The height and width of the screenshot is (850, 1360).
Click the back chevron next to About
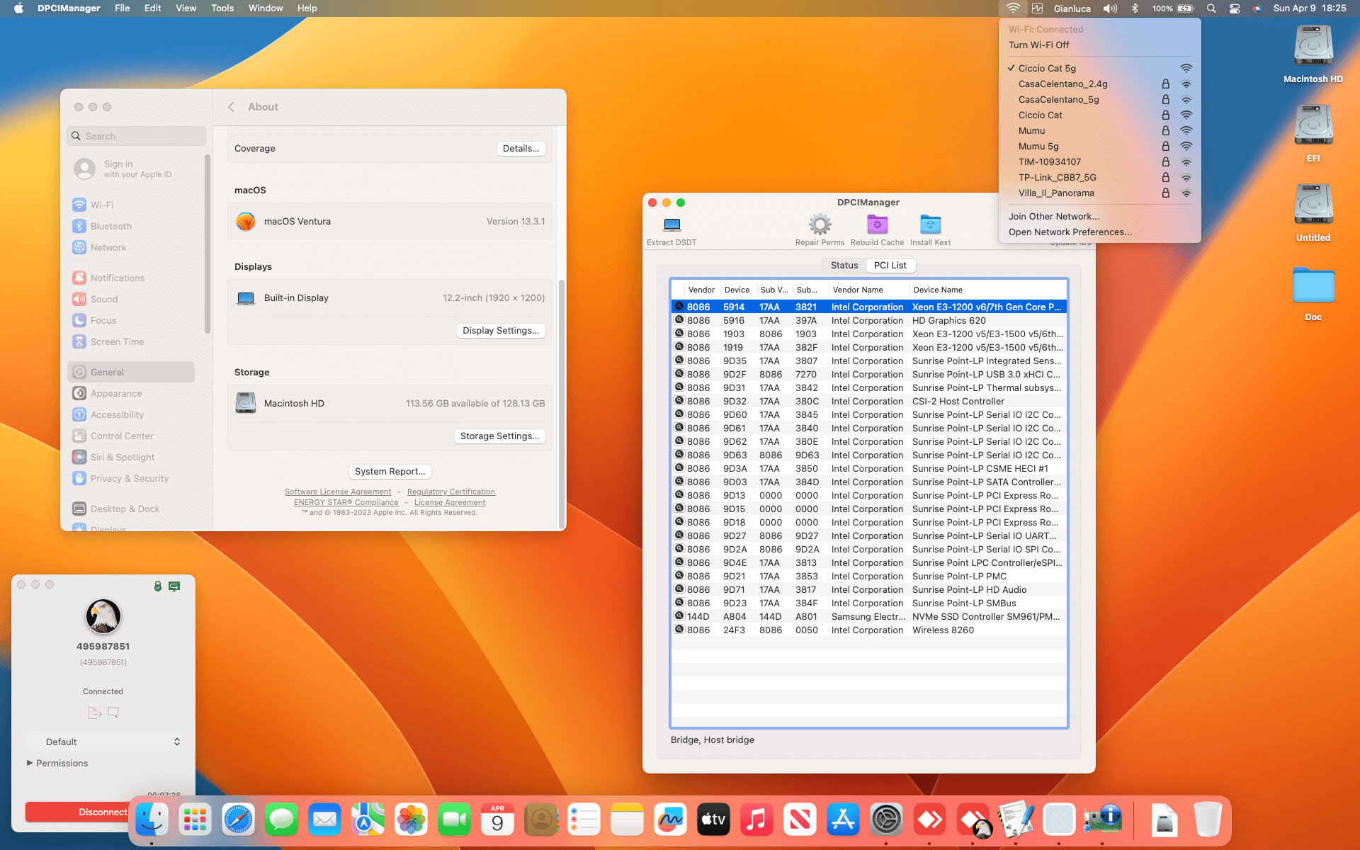tap(231, 106)
